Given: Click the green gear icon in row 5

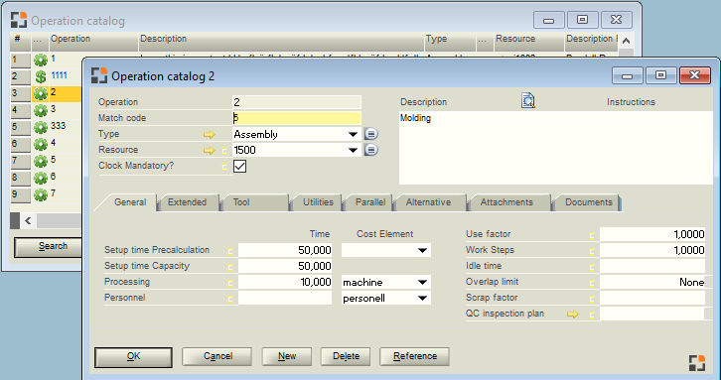Looking at the screenshot, I should click(41, 127).
